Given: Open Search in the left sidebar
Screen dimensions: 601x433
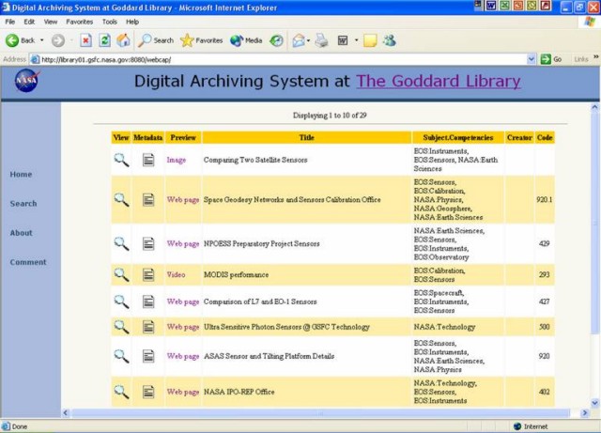Looking at the screenshot, I should coord(23,204).
